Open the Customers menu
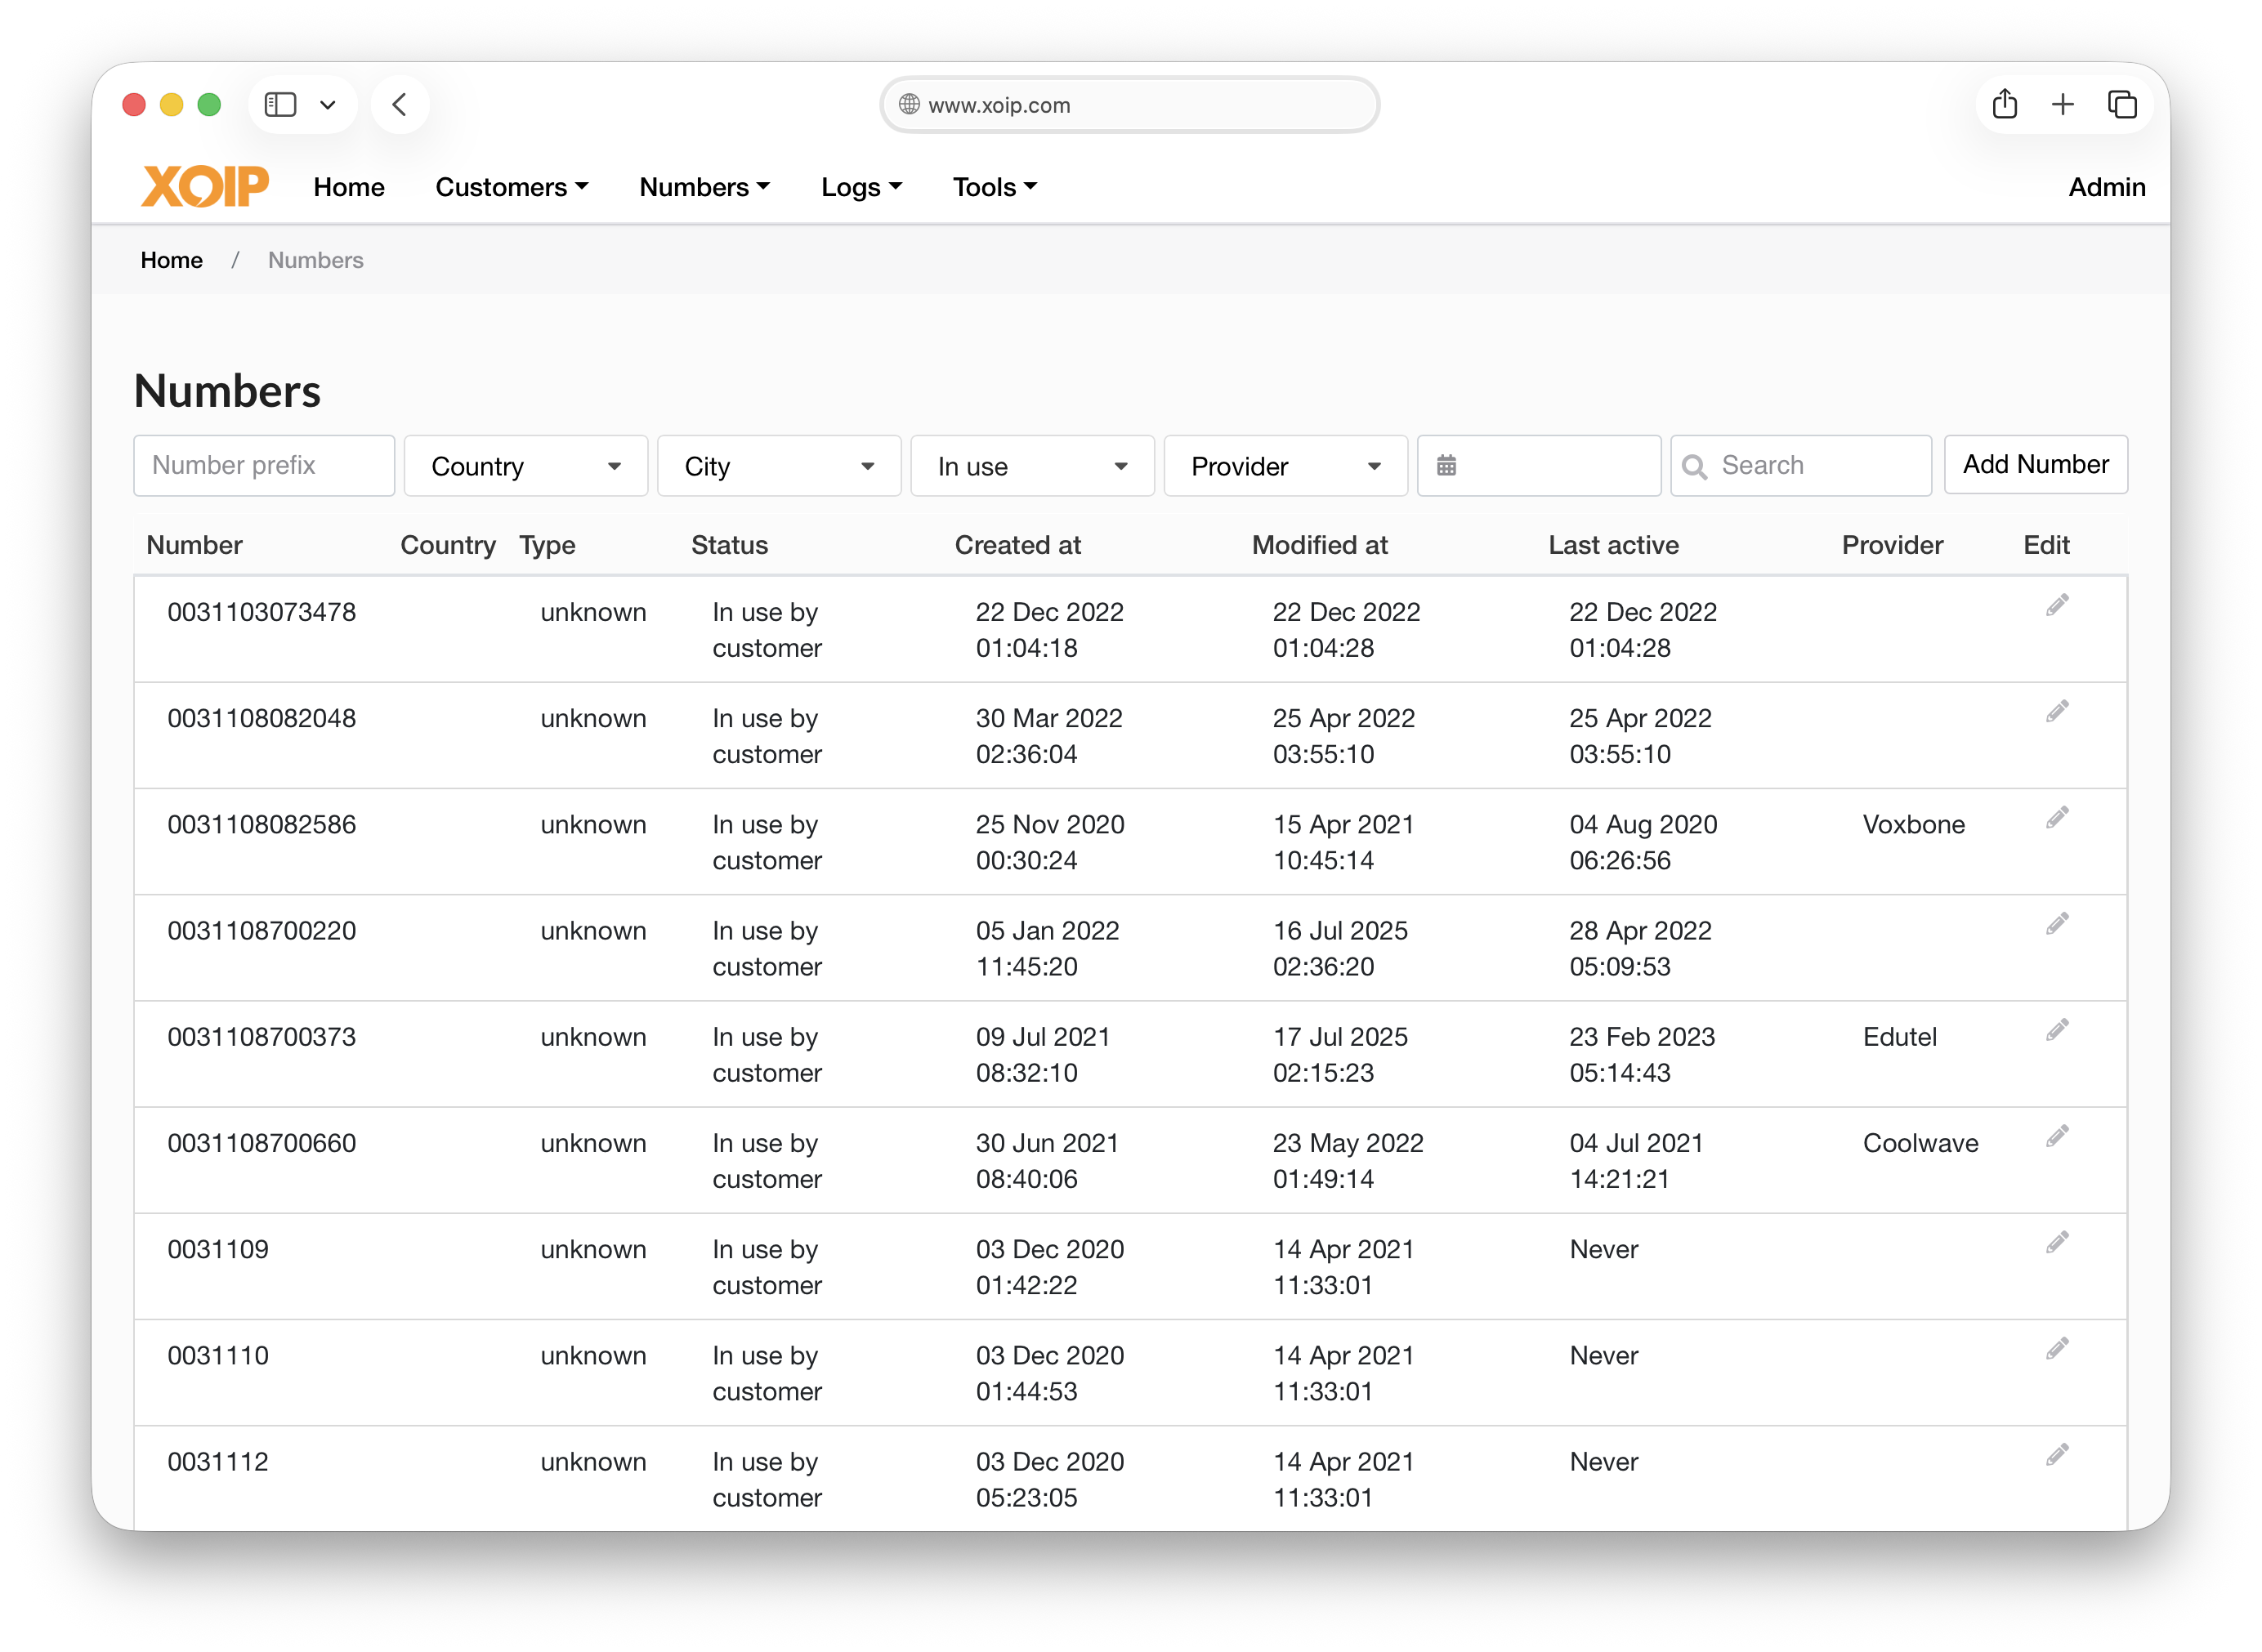This screenshot has height=1652, width=2262. tap(511, 187)
